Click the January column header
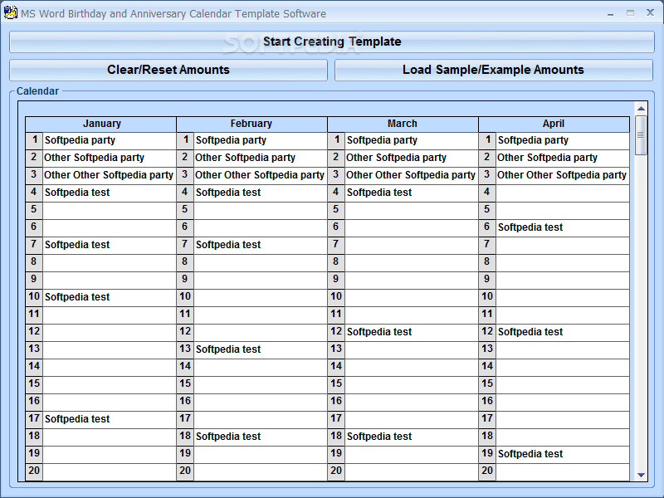664x498 pixels. click(100, 124)
